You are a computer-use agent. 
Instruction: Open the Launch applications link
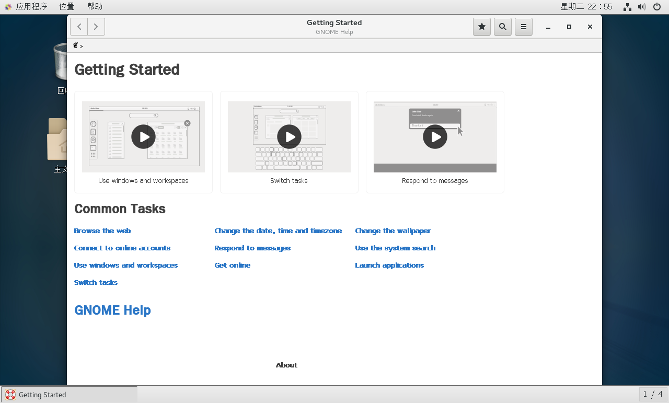389,265
